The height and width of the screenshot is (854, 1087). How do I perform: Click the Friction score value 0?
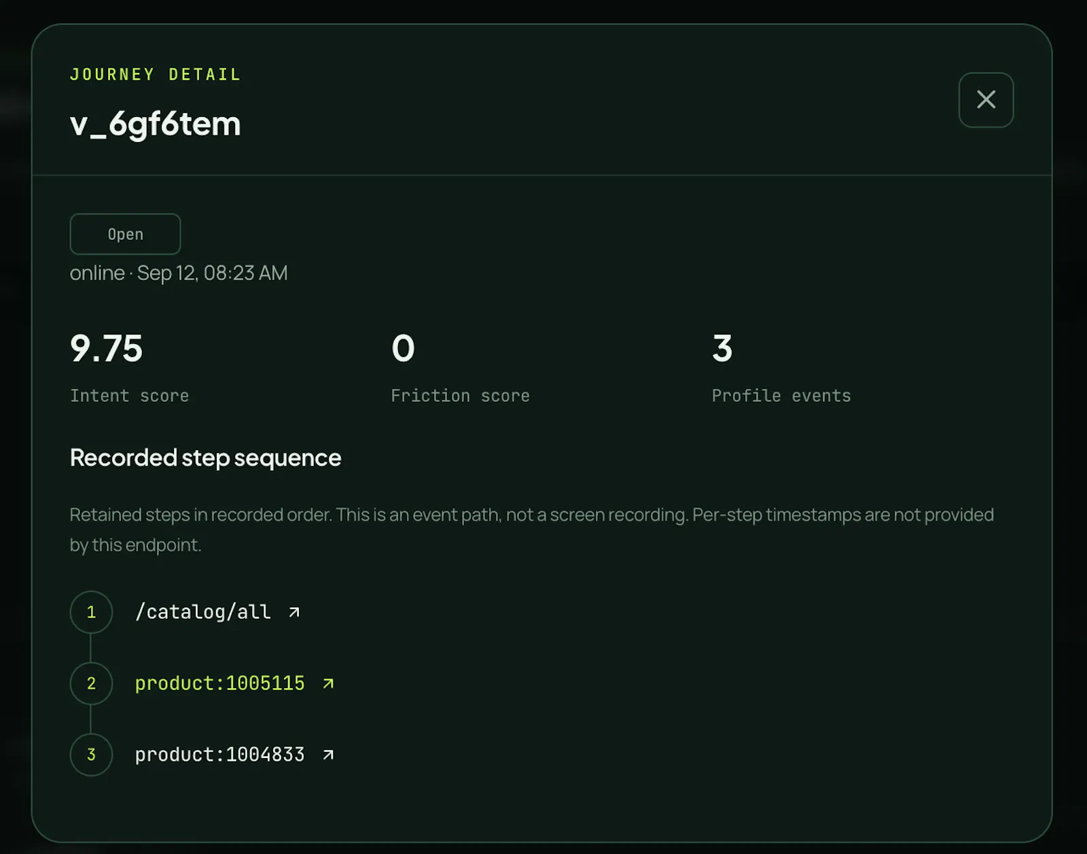pyautogui.click(x=403, y=348)
